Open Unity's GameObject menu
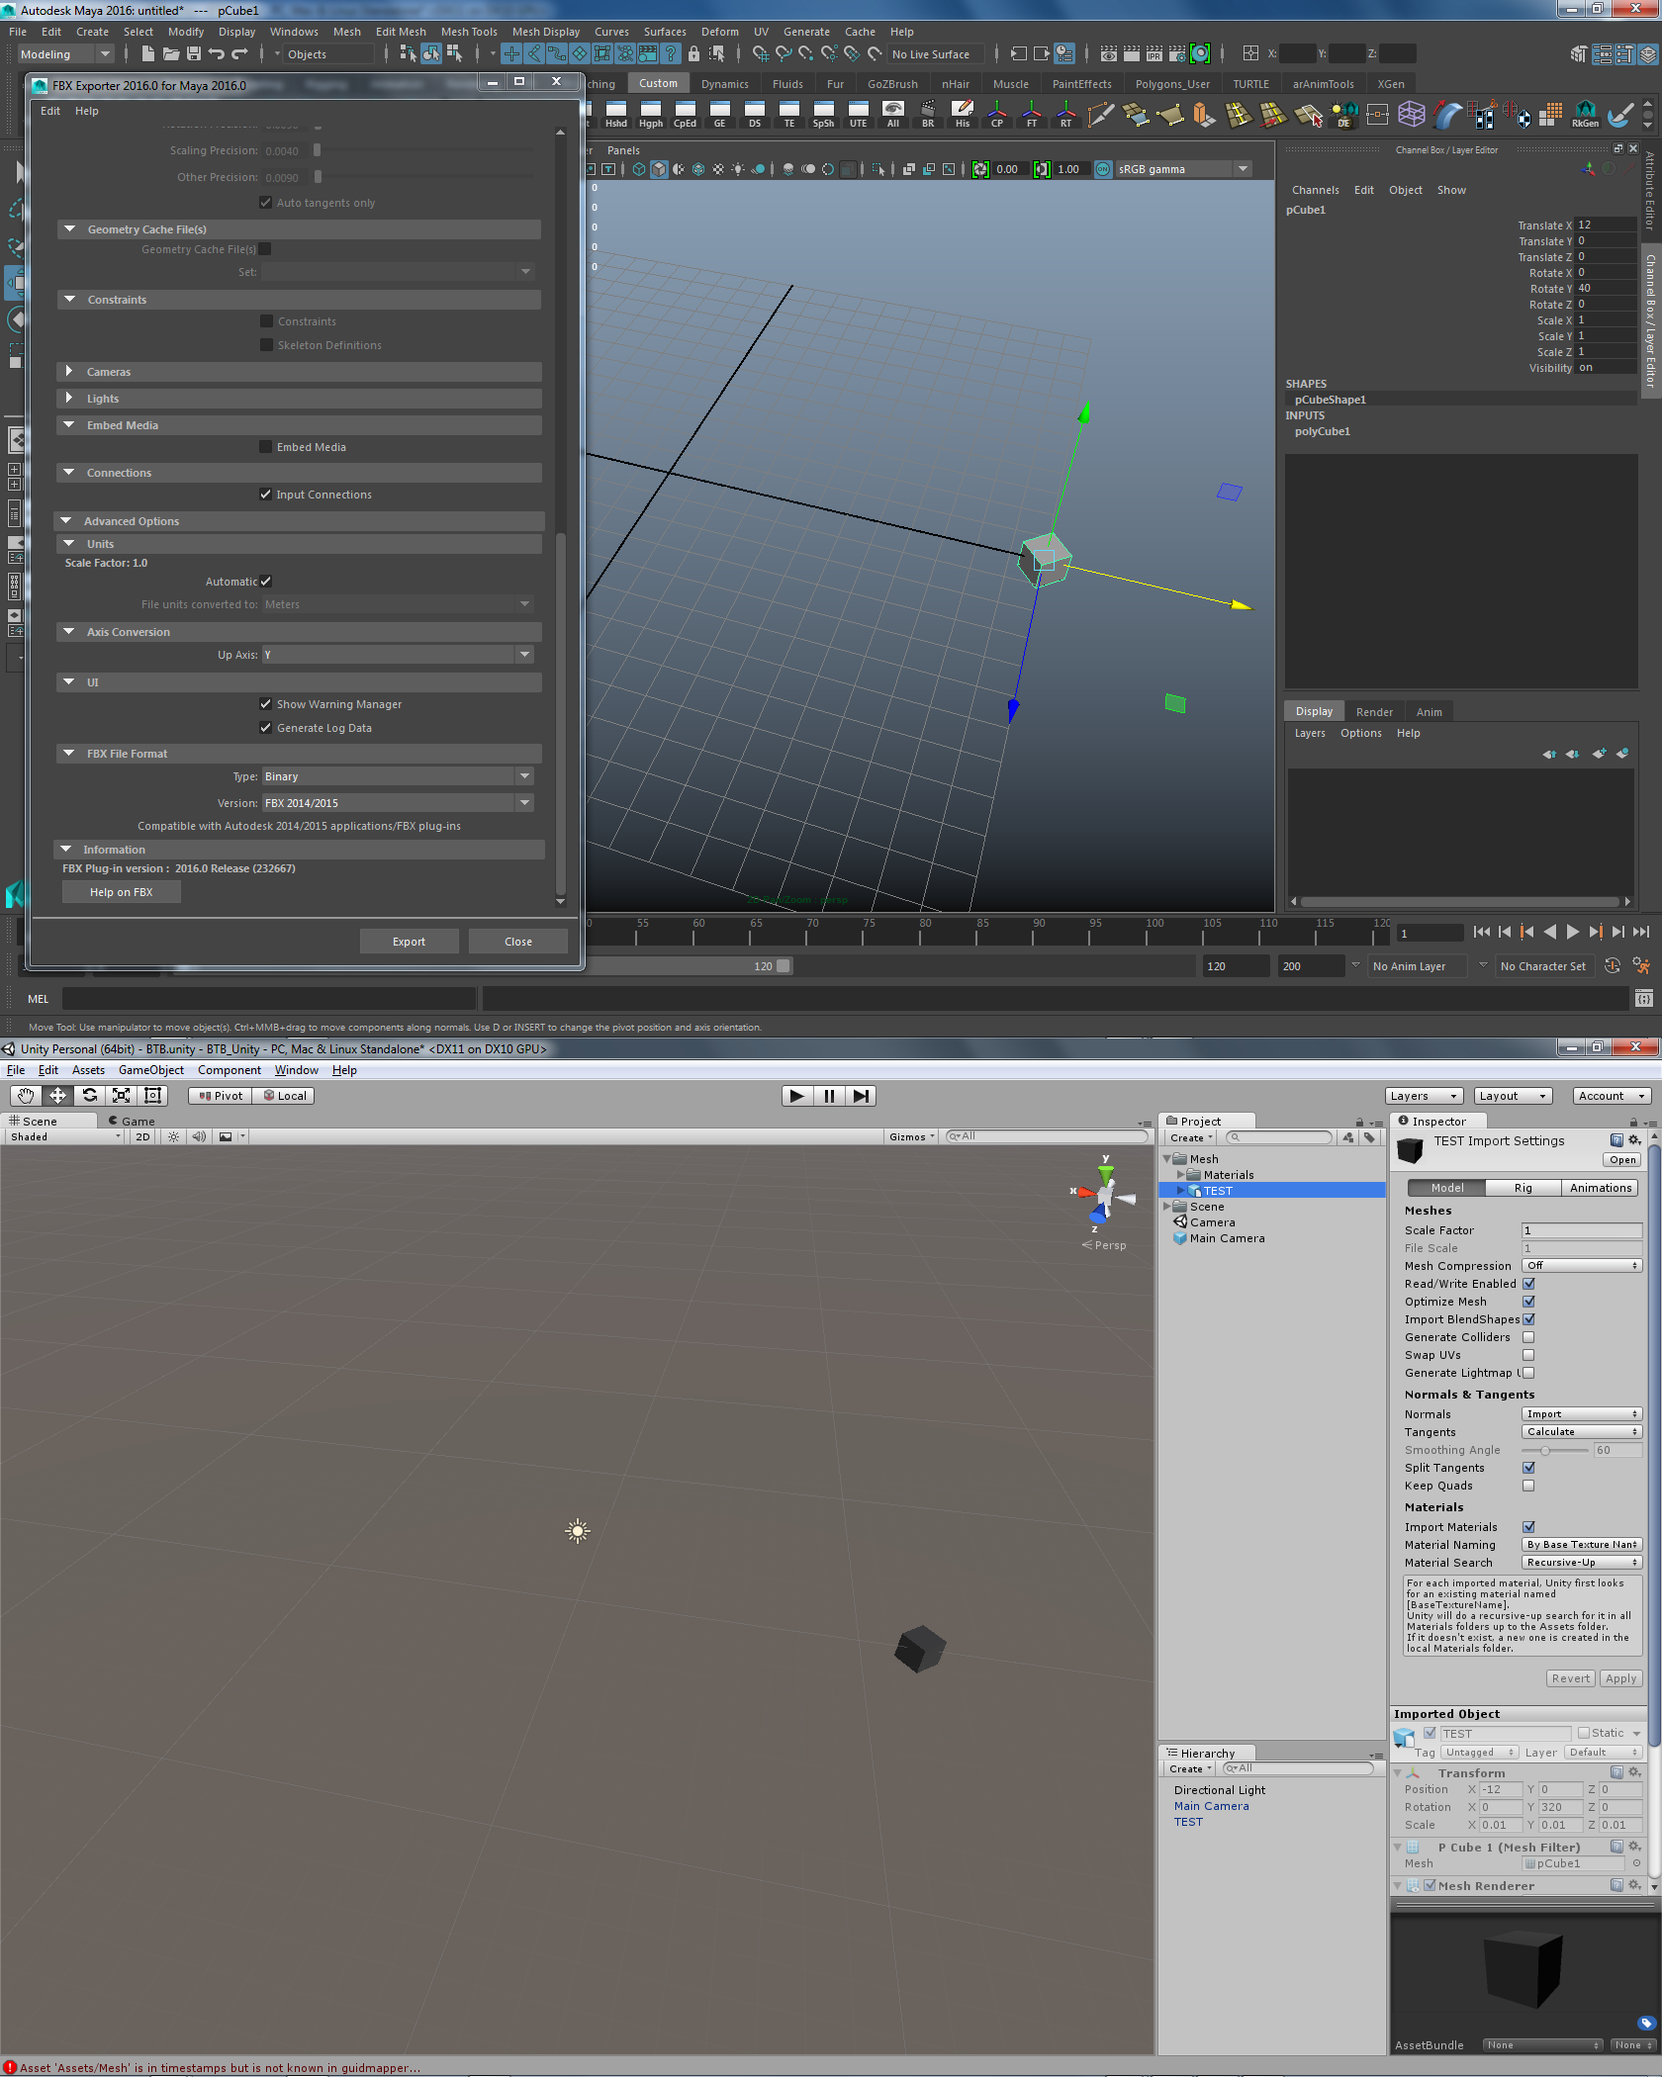This screenshot has height=2077, width=1662. click(x=151, y=1070)
